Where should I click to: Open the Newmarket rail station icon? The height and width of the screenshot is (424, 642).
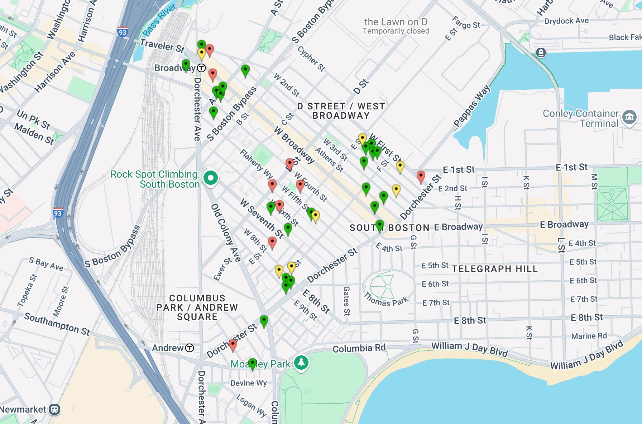tap(54, 409)
